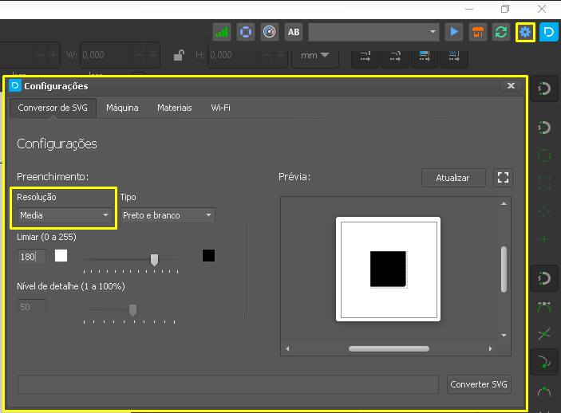Open the lifebuoy help icon
Image resolution: width=561 pixels, height=413 pixels.
[246, 32]
